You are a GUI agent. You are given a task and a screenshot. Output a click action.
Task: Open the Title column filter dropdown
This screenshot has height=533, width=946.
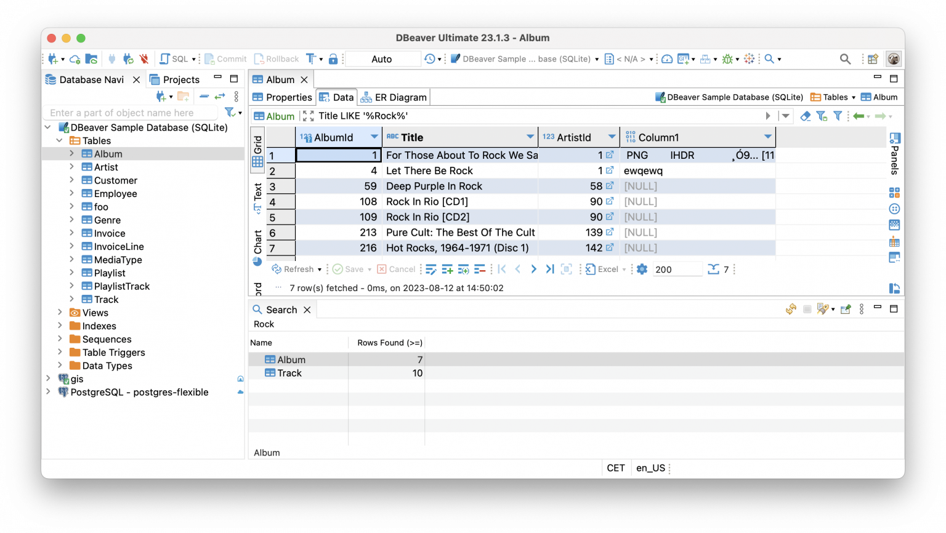(x=530, y=137)
